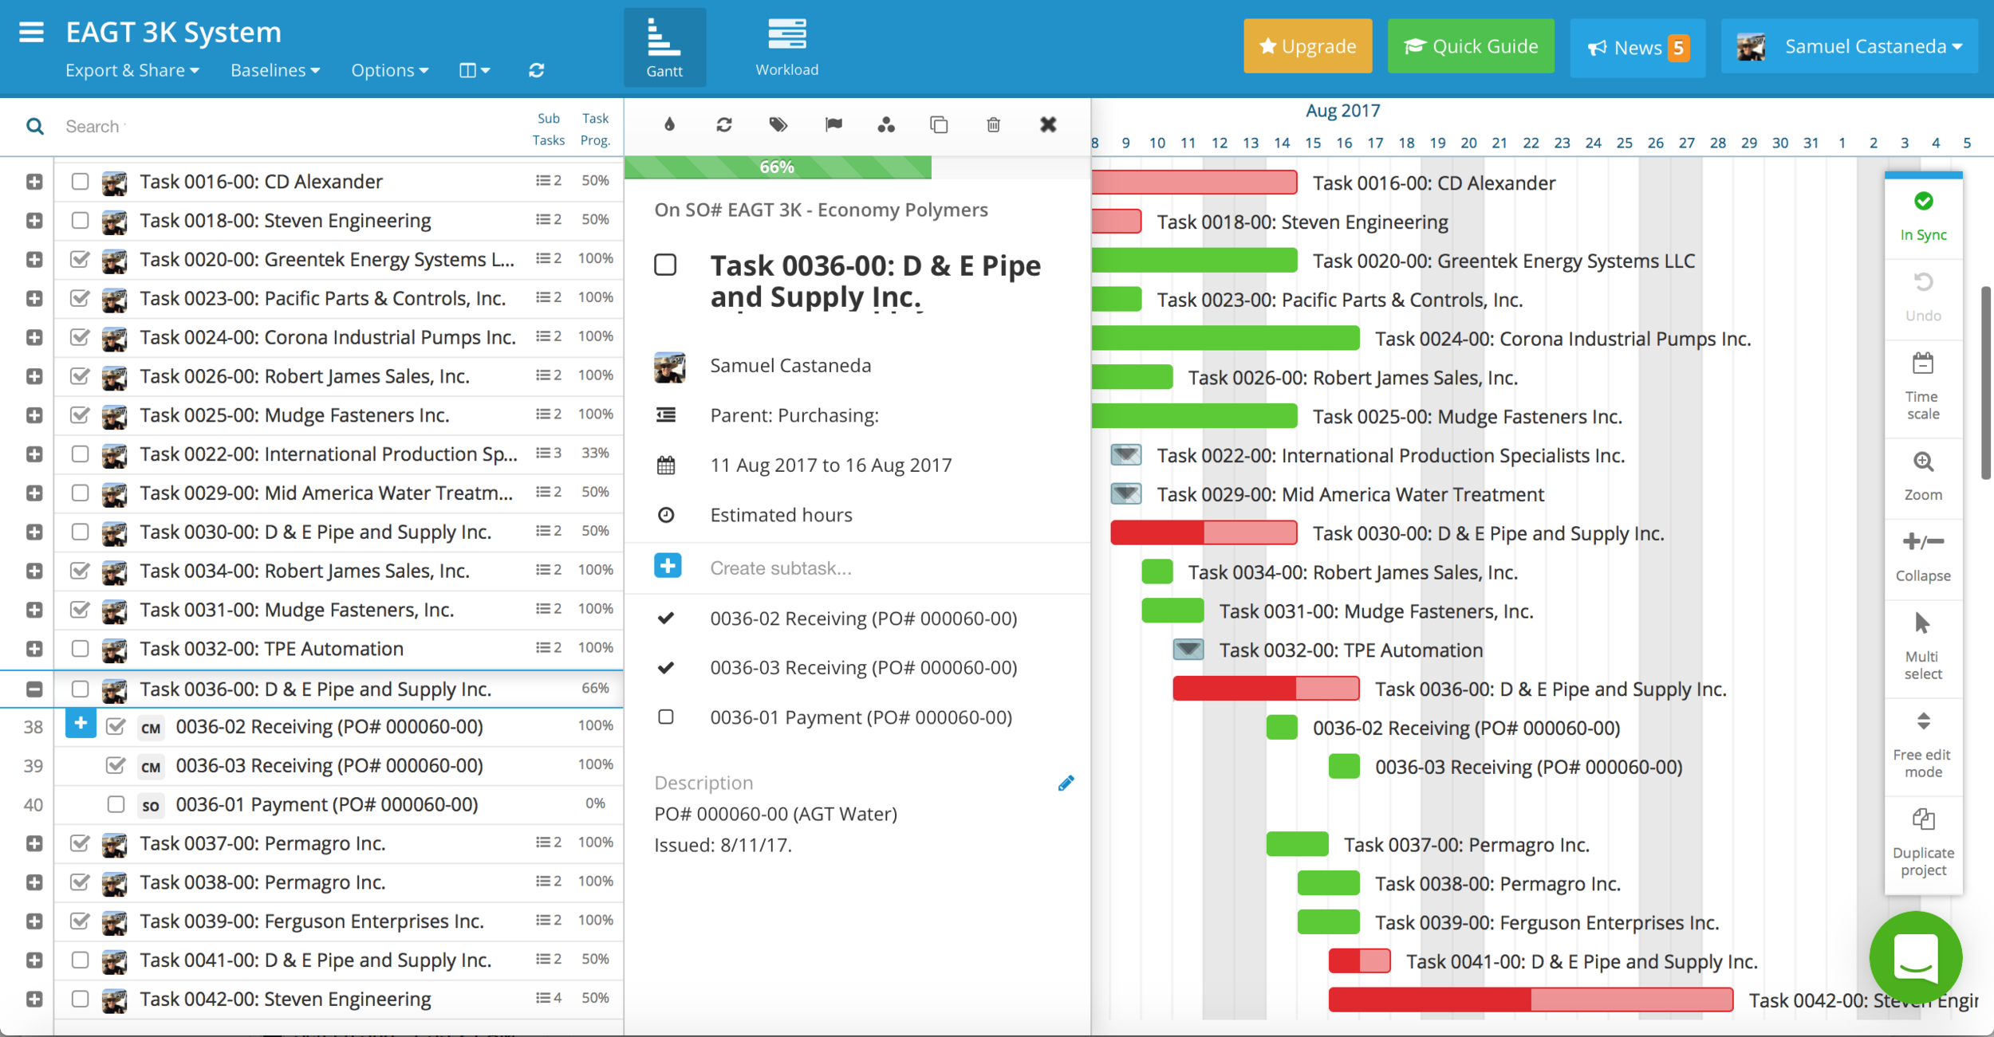Uncheck Task 0020-00: Greentek Energy Systems checkbox
Screen dimensions: 1994x1037
pos(80,259)
